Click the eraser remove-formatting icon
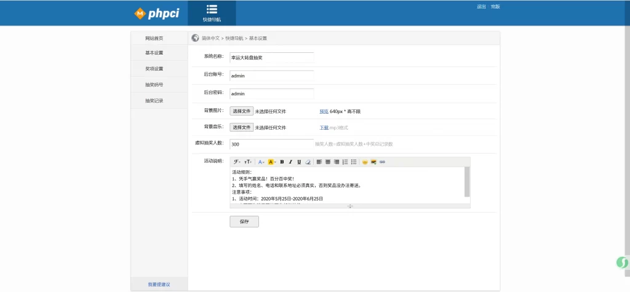Image resolution: width=630 pixels, height=292 pixels. click(x=308, y=162)
